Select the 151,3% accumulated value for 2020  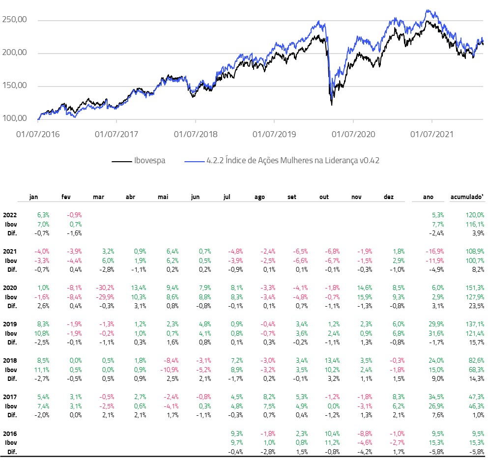pyautogui.click(x=475, y=288)
